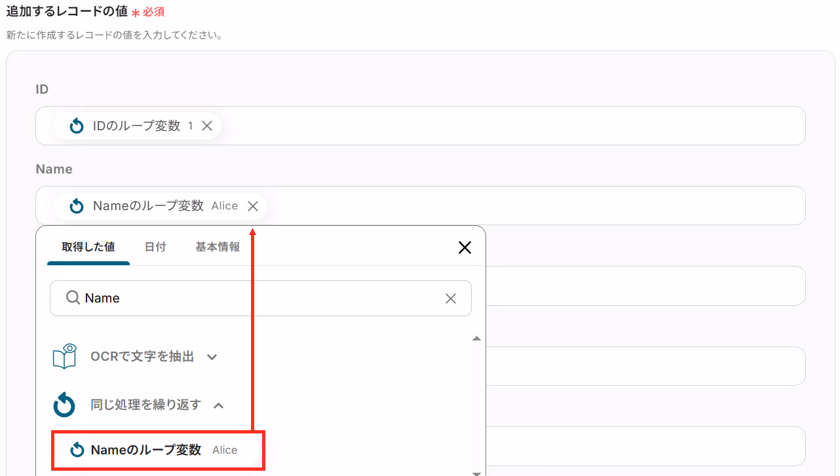Click the OCR book icon
840x476 pixels.
click(64, 357)
